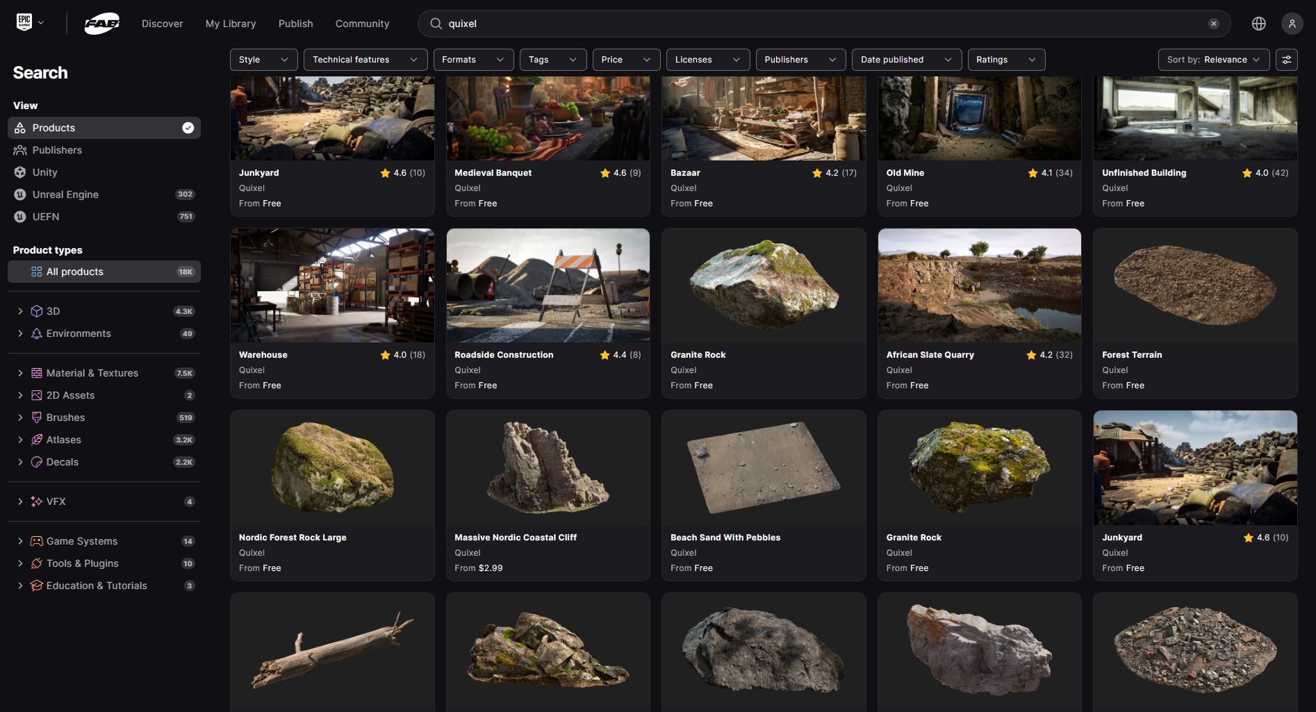Open the Licenses filter dropdown
The image size is (1316, 712).
coord(708,60)
